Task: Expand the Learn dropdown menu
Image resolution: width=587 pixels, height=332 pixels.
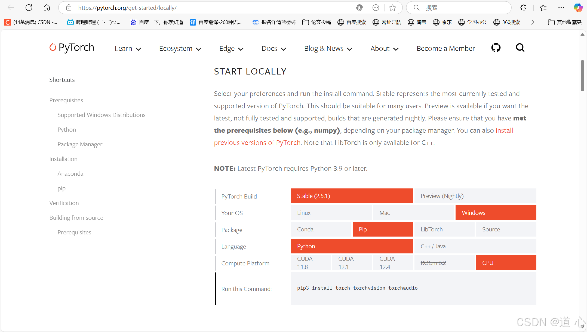Action: (x=128, y=48)
